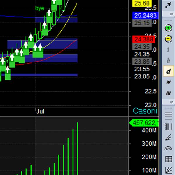Click the green 457,622 volume flag

(144, 123)
